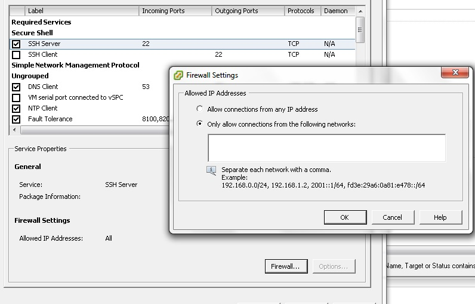
Task: Check VM serial port connected to vSPC
Action: click(x=16, y=98)
